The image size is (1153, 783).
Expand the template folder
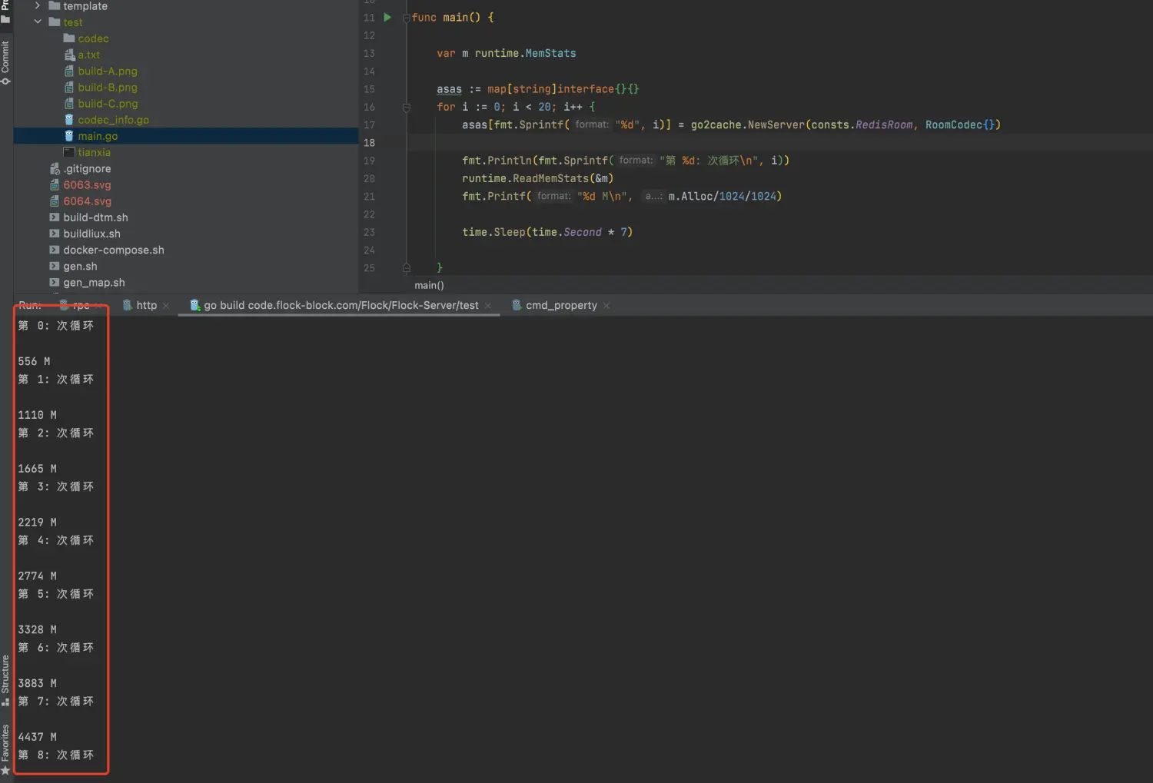[38, 5]
